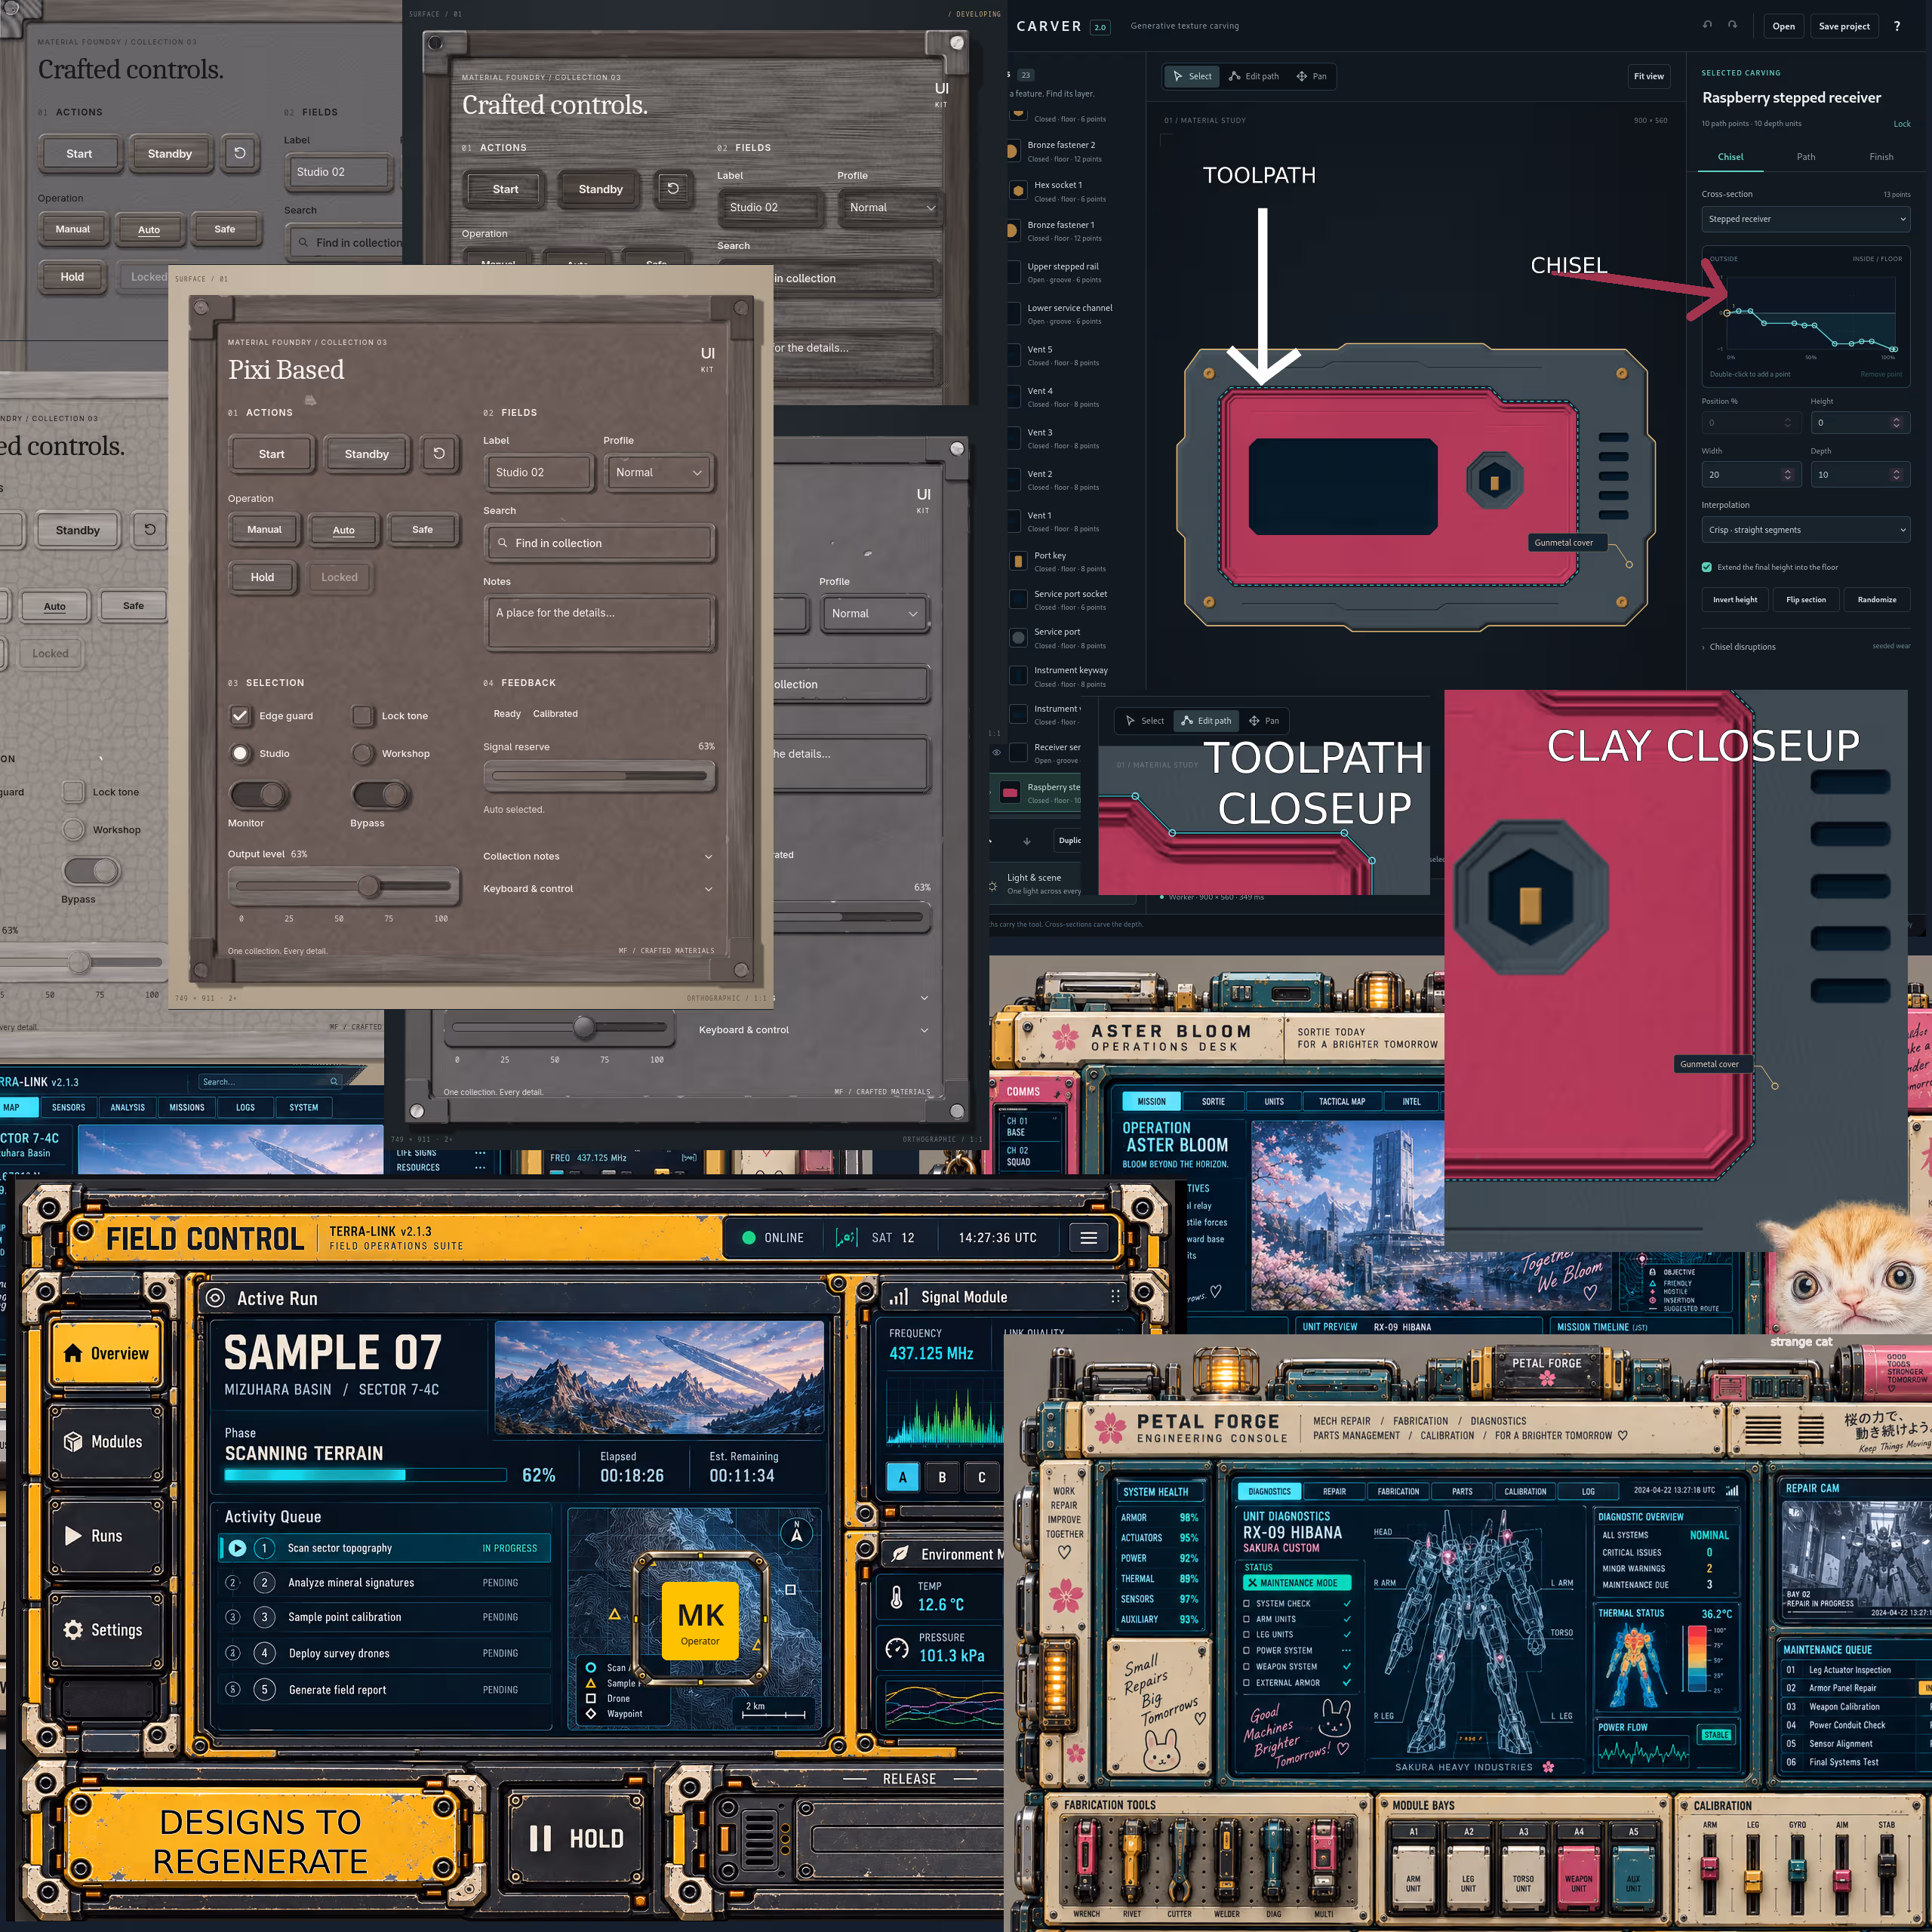The image size is (1932, 1932).
Task: Click the Scanning Terrain progress bar
Action: (x=365, y=1475)
